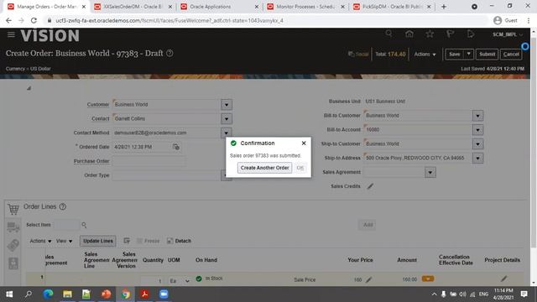
Task: Open the Ship-to Customer dropdown
Action: (x=477, y=144)
